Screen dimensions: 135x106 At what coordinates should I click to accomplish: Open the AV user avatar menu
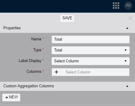pyautogui.click(x=128, y=6)
